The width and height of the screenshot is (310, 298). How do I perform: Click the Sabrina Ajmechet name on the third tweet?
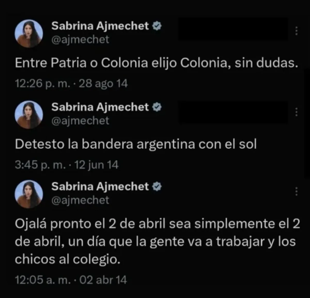(100, 186)
